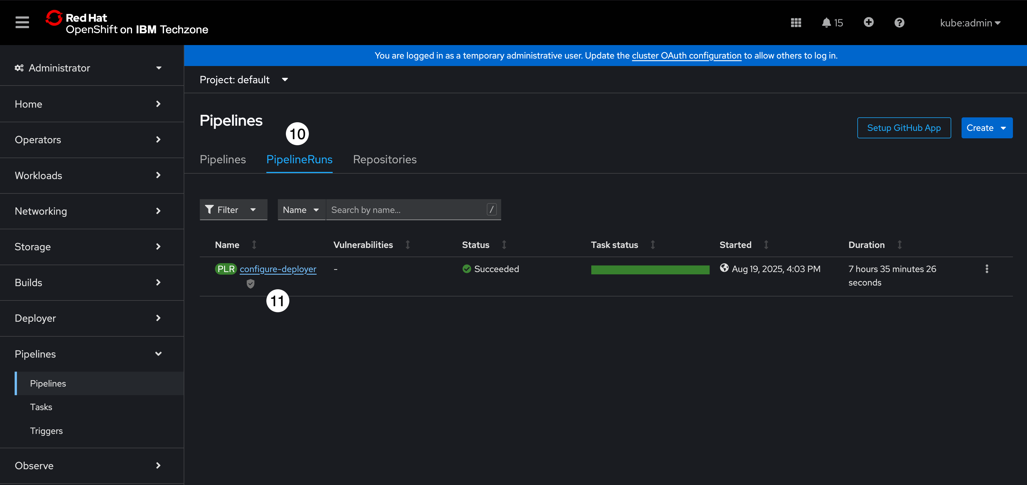1027x485 pixels.
Task: Open the configure-deployer pipeline run link
Action: click(x=278, y=269)
